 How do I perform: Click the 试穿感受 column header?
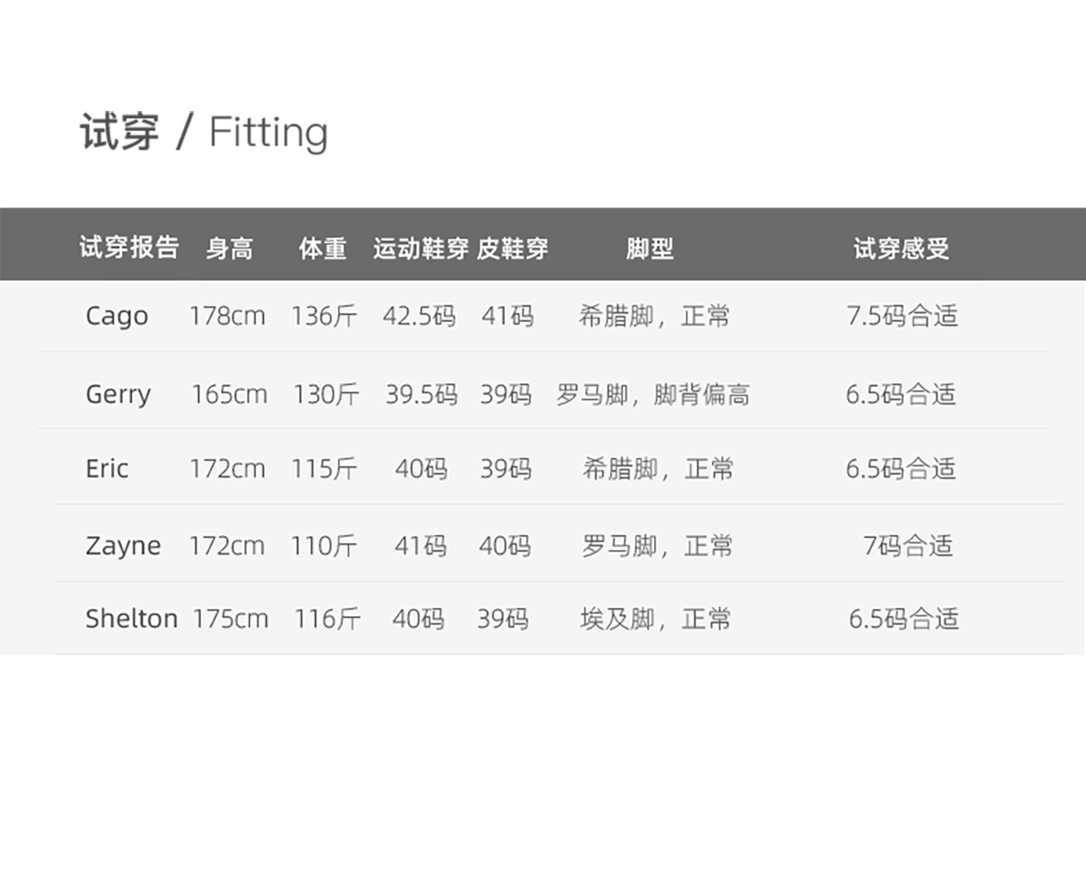coord(901,248)
